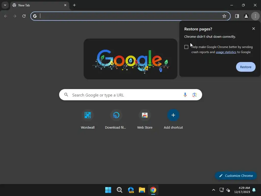Screen dimensions: 261x196
Task: Click the Chrome taskbar icon
Action: click(153, 190)
